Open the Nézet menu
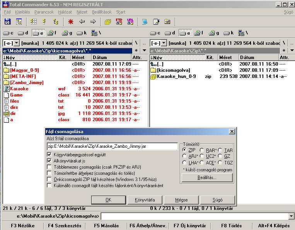This screenshot has height=230, width=295. [82, 12]
